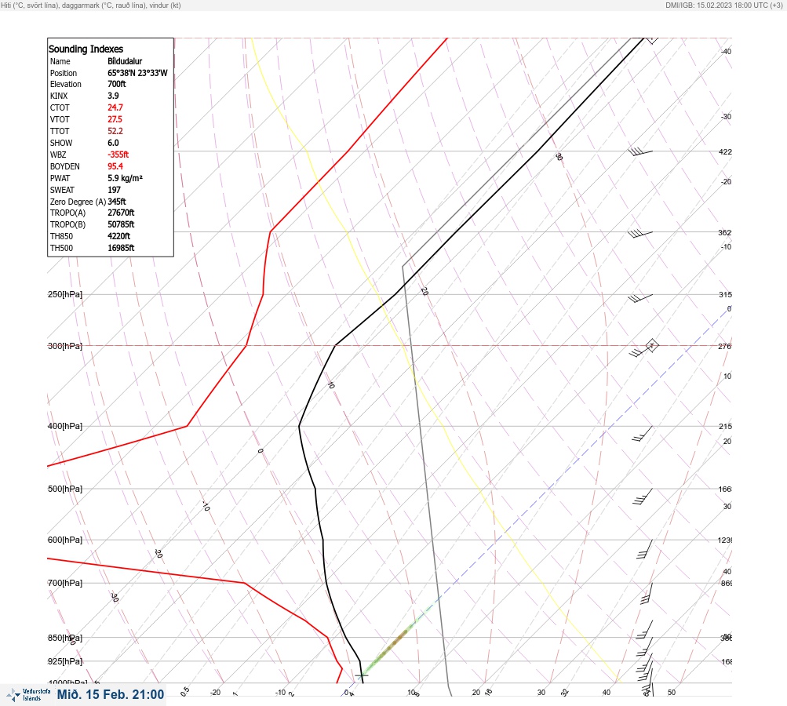Click the right-side height label 422

(725, 151)
